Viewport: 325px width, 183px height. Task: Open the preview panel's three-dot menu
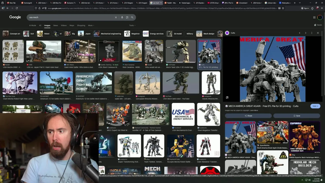(x=312, y=33)
